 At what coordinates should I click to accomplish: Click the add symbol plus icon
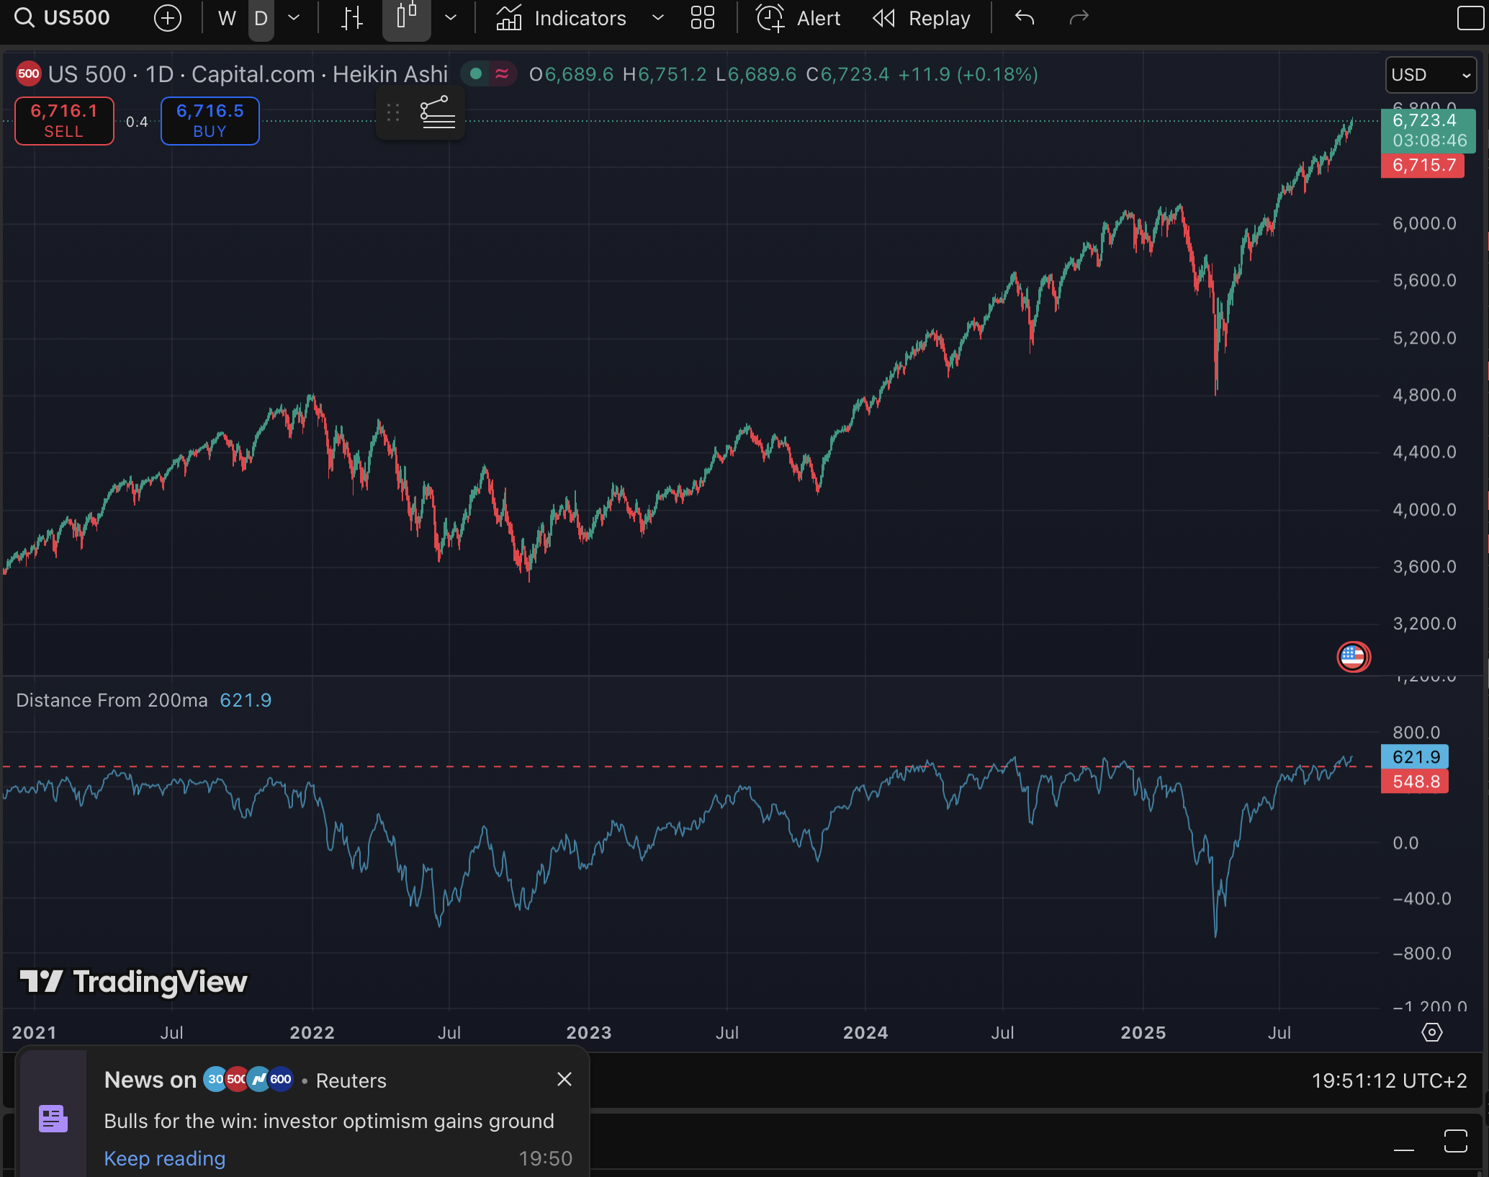point(167,18)
